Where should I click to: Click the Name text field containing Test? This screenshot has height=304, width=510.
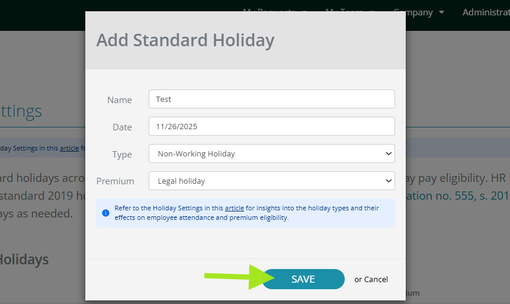click(x=271, y=99)
